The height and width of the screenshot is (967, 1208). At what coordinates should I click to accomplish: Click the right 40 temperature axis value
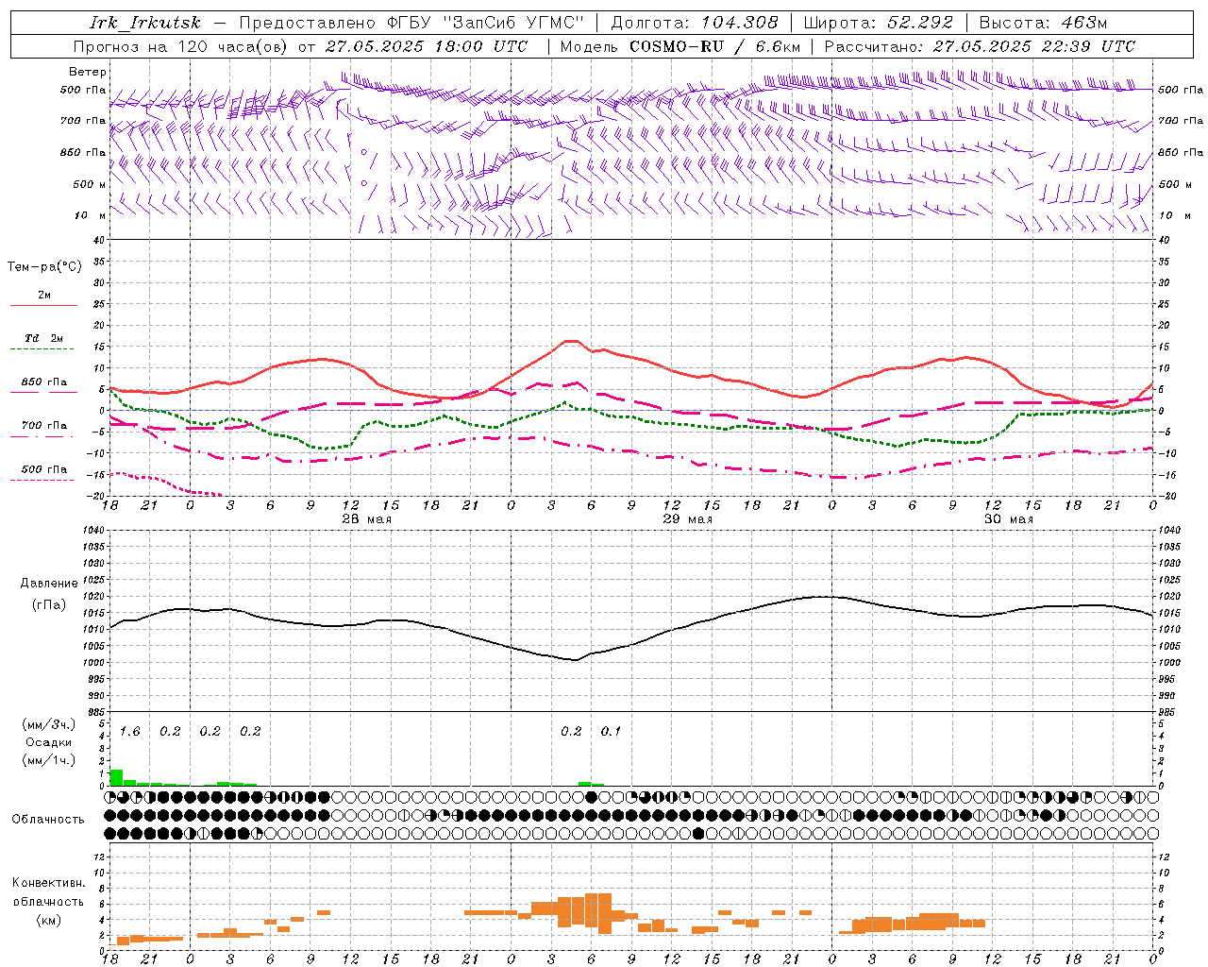tap(1164, 240)
